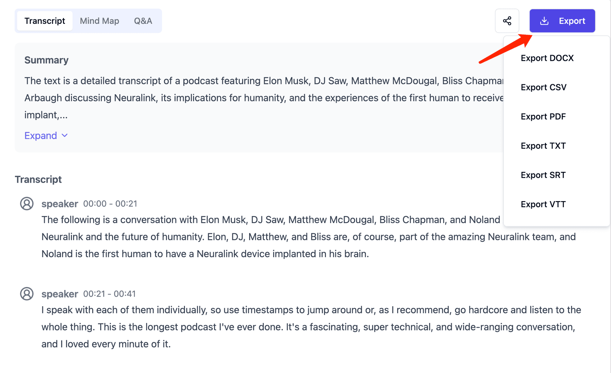Jump to the 00:00 - 00:21 timestamp
Screen dimensions: 611x373
coord(110,204)
